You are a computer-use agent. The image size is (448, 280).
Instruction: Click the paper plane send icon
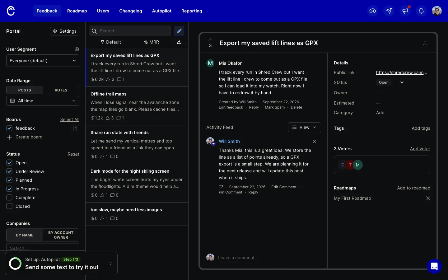tap(389, 11)
